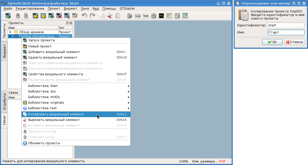Choose Обновить проекты entry
This screenshot has width=308, height=165.
tap(76, 143)
